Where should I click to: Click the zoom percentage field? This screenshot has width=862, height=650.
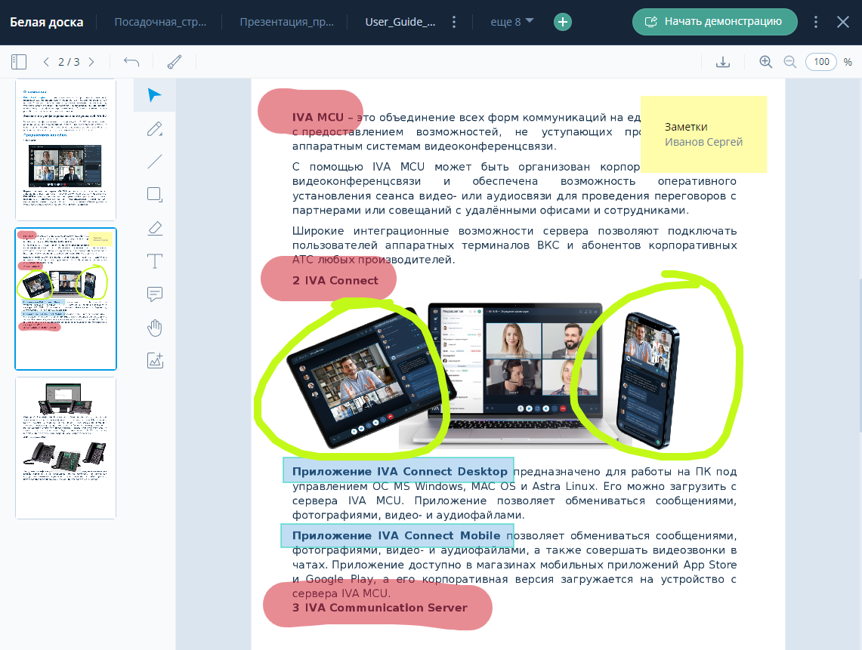pos(820,62)
